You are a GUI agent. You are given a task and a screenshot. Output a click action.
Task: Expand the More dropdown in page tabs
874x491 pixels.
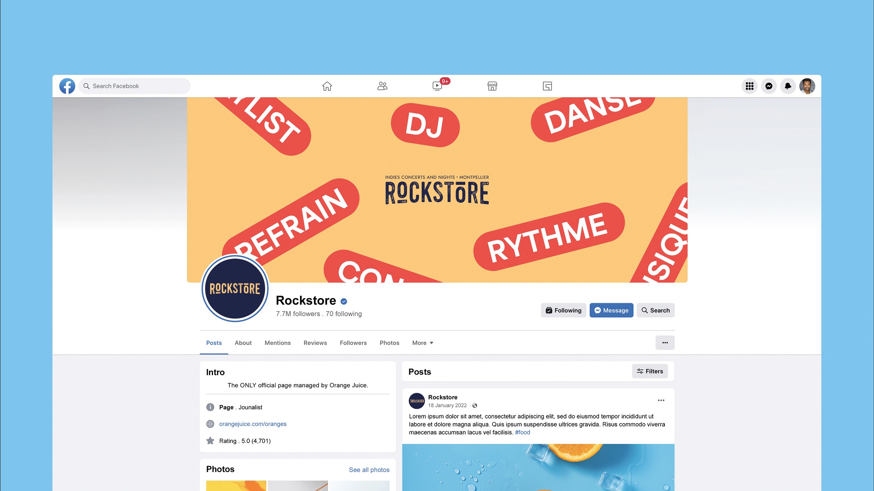423,343
